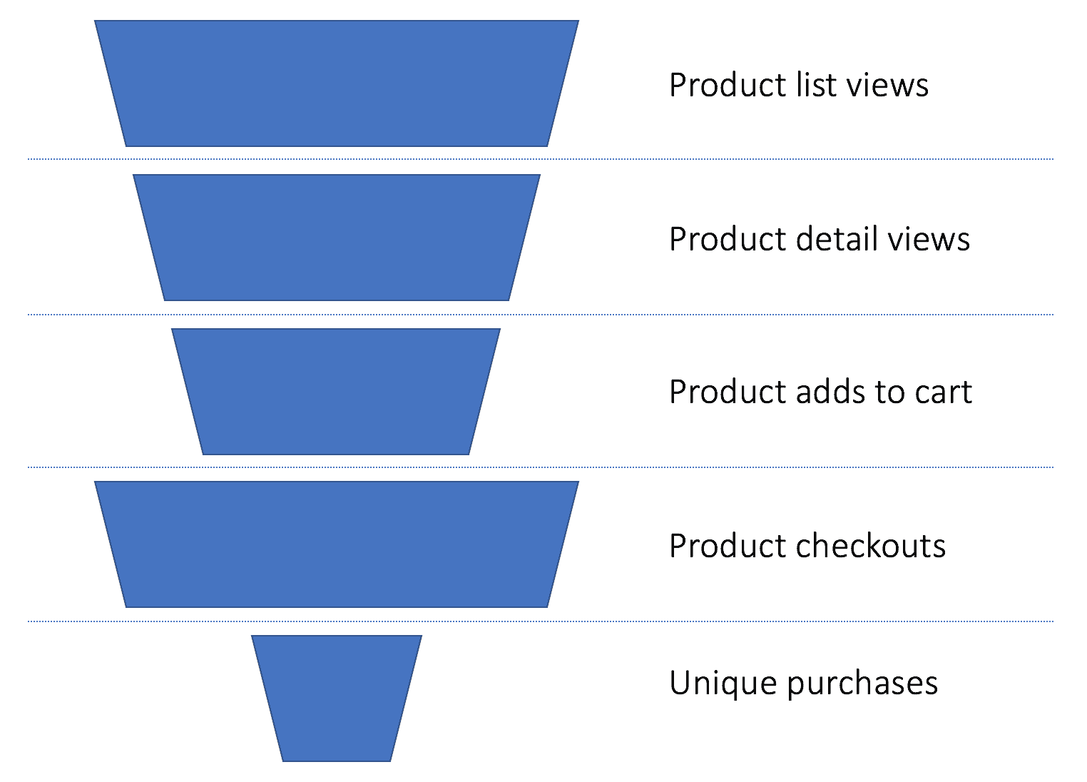
Task: Select the "Product detail views" text label
Action: [819, 238]
